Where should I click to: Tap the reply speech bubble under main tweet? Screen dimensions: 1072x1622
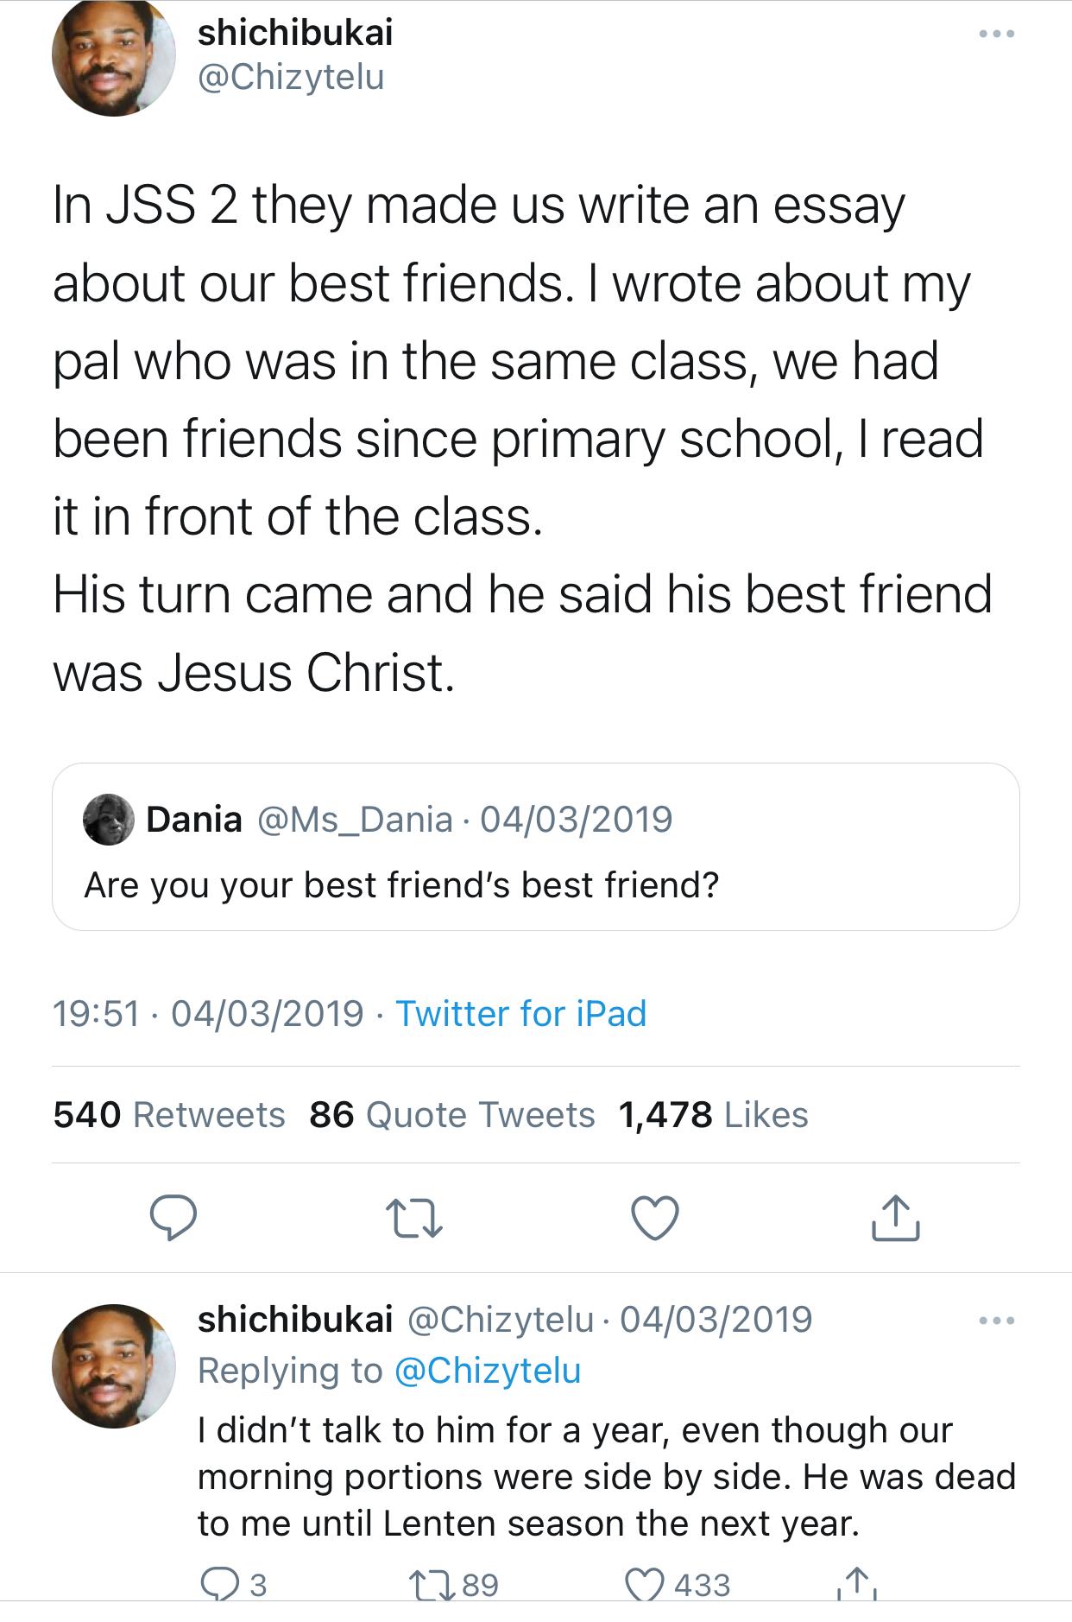[x=173, y=1218]
